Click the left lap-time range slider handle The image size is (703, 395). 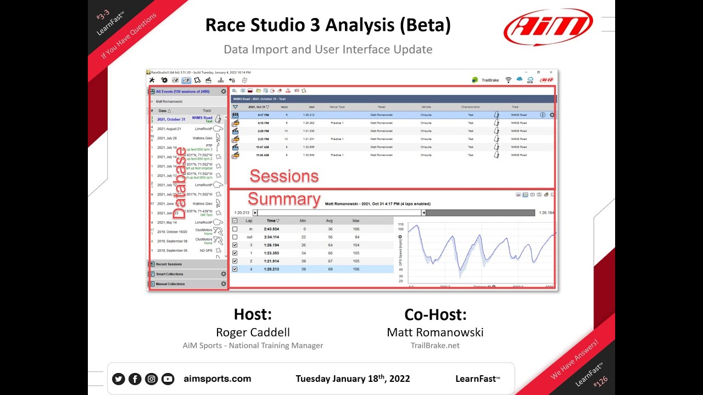[x=255, y=212]
